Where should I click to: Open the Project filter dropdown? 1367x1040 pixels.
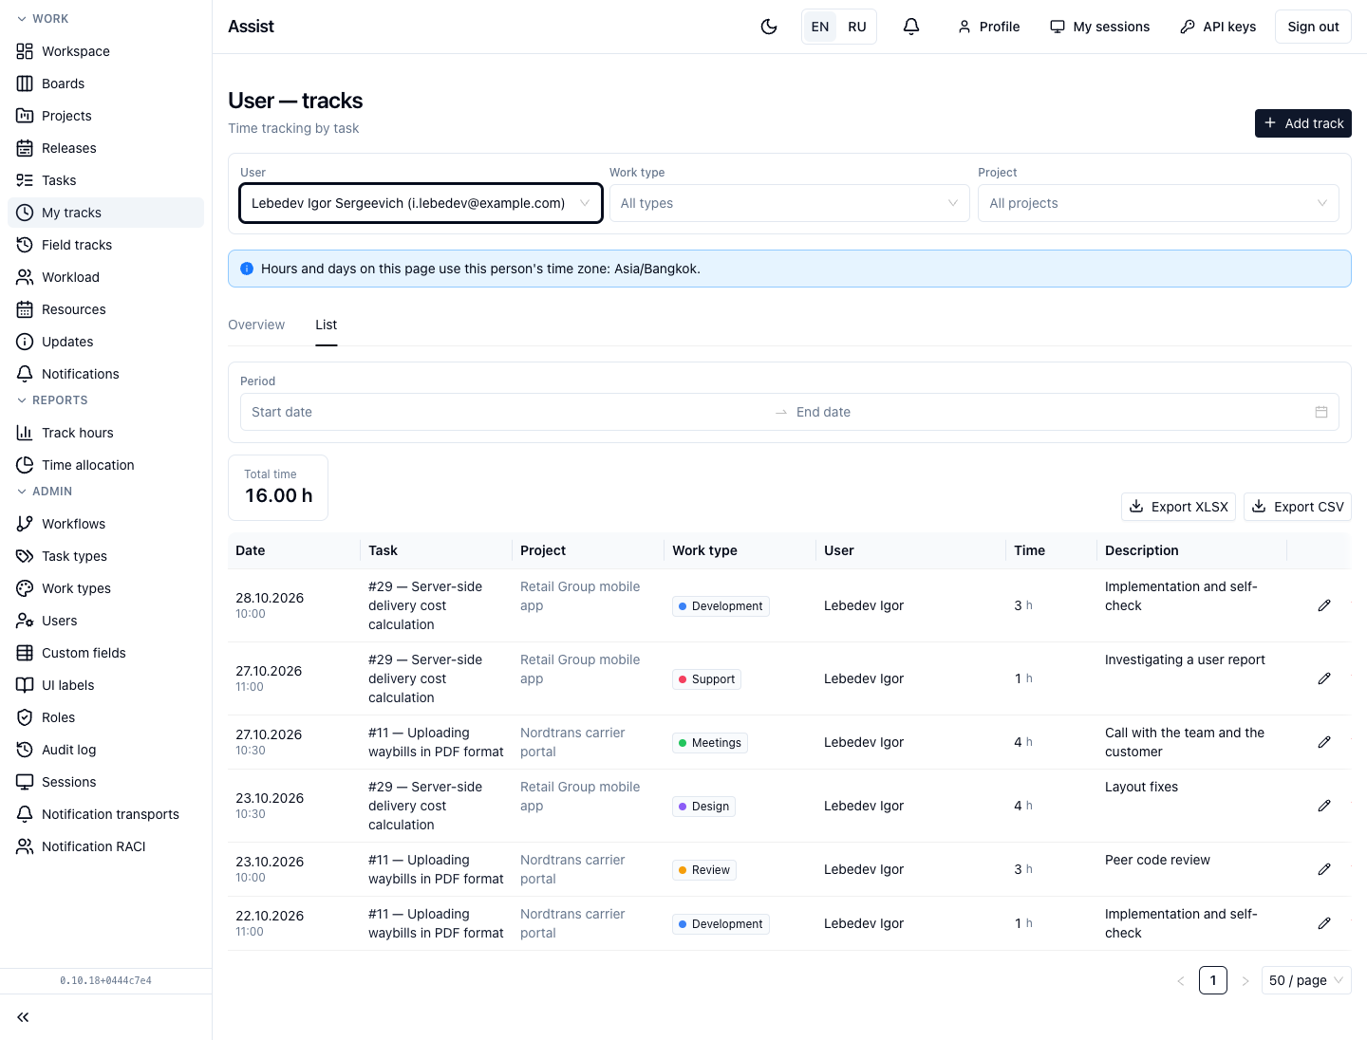coord(1158,203)
